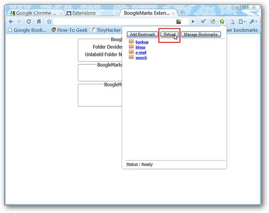Click the Manage Bookmarks button
The image size is (269, 213).
[x=201, y=35]
